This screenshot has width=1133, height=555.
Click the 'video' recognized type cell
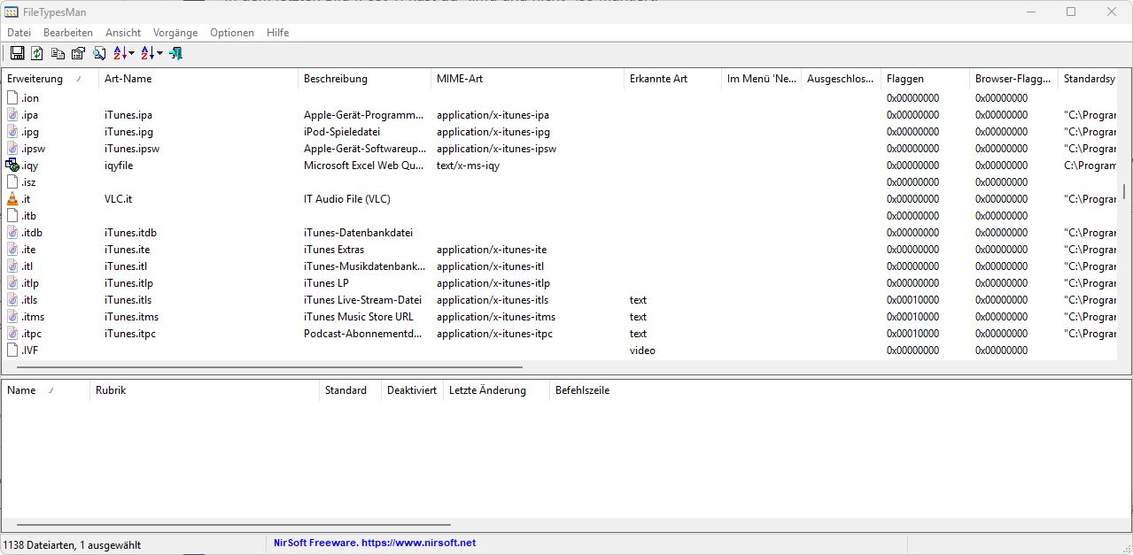tap(643, 351)
